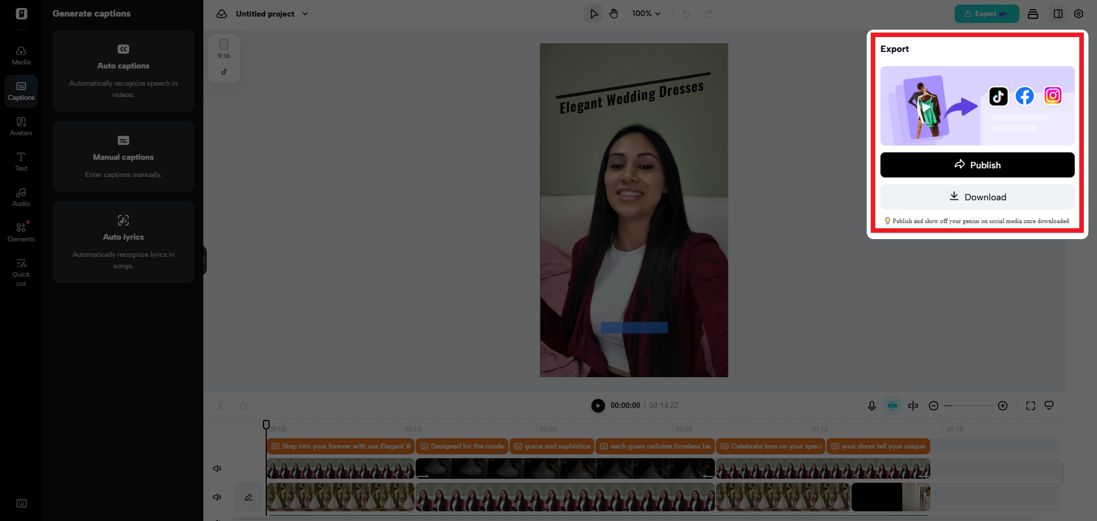Open the Audio panel

[21, 196]
